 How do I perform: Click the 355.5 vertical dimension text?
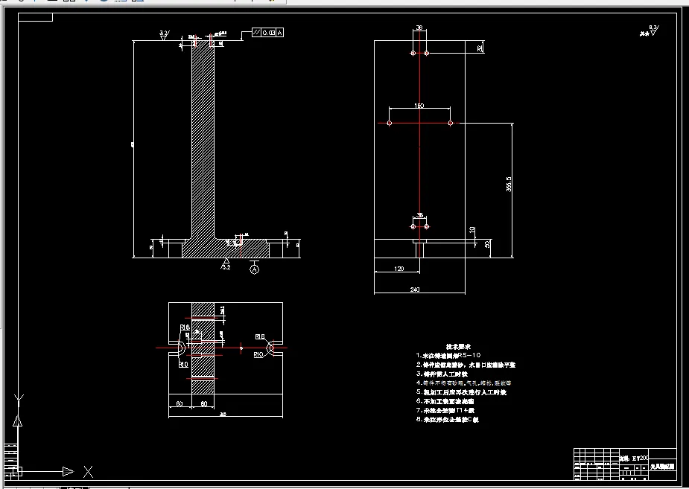pos(509,185)
